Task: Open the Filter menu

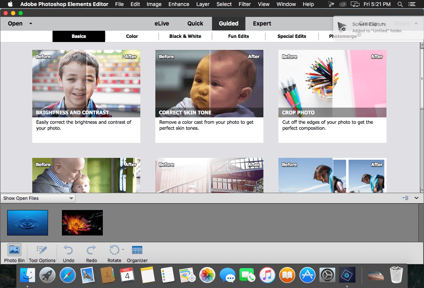Action: point(244,4)
